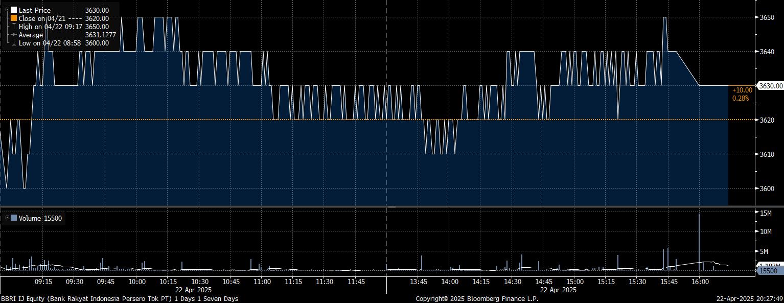Click the 14:00 time axis label
Viewport: 784px width, 303px height.
coord(450,282)
